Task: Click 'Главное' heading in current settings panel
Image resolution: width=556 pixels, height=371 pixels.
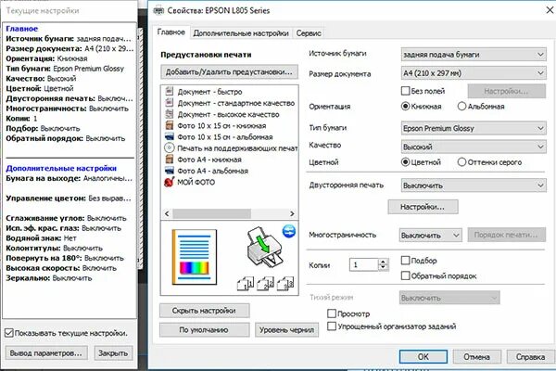Action: [x=21, y=29]
